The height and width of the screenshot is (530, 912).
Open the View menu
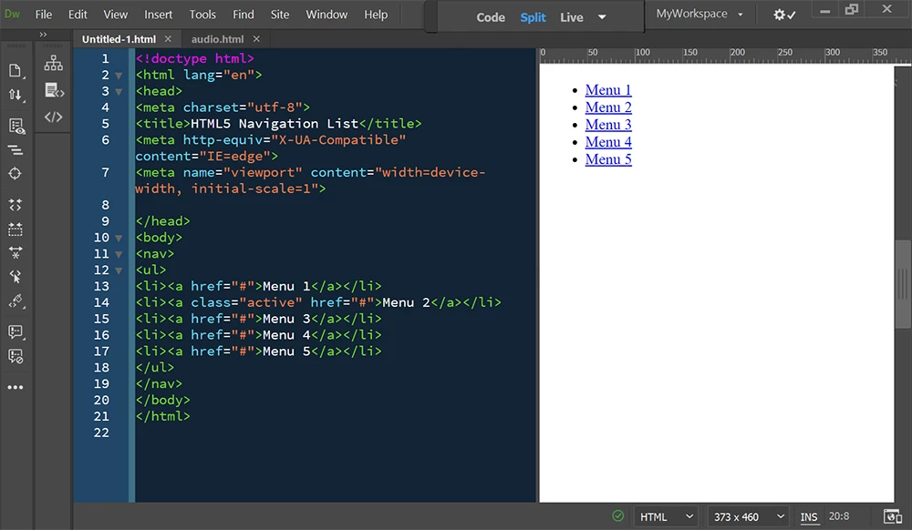pyautogui.click(x=115, y=15)
